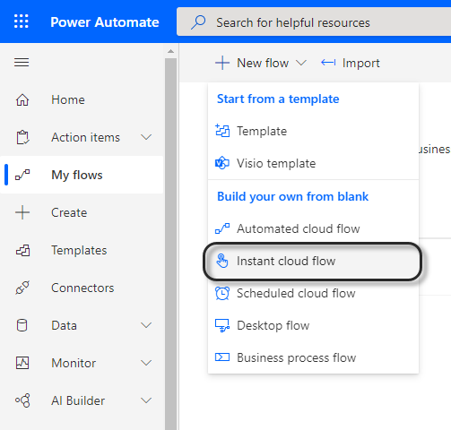451x430 pixels.
Task: Focus the Search for helpful resources field
Action: [x=314, y=21]
